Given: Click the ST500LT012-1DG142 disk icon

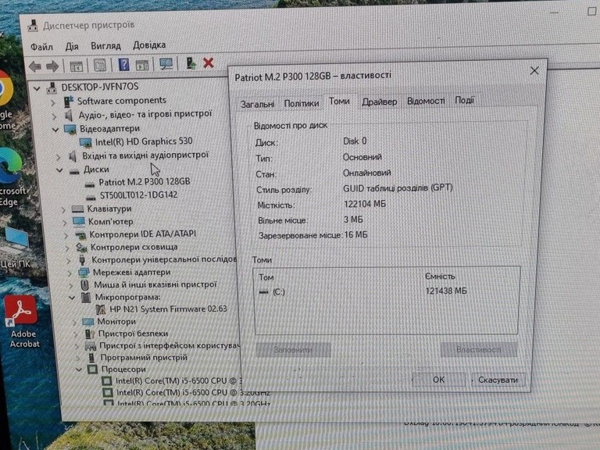Looking at the screenshot, I should [x=91, y=198].
